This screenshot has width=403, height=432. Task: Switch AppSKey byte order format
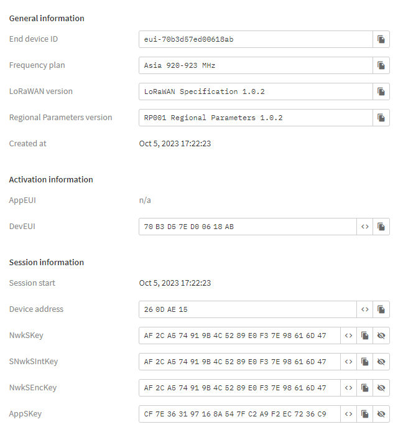coord(348,414)
